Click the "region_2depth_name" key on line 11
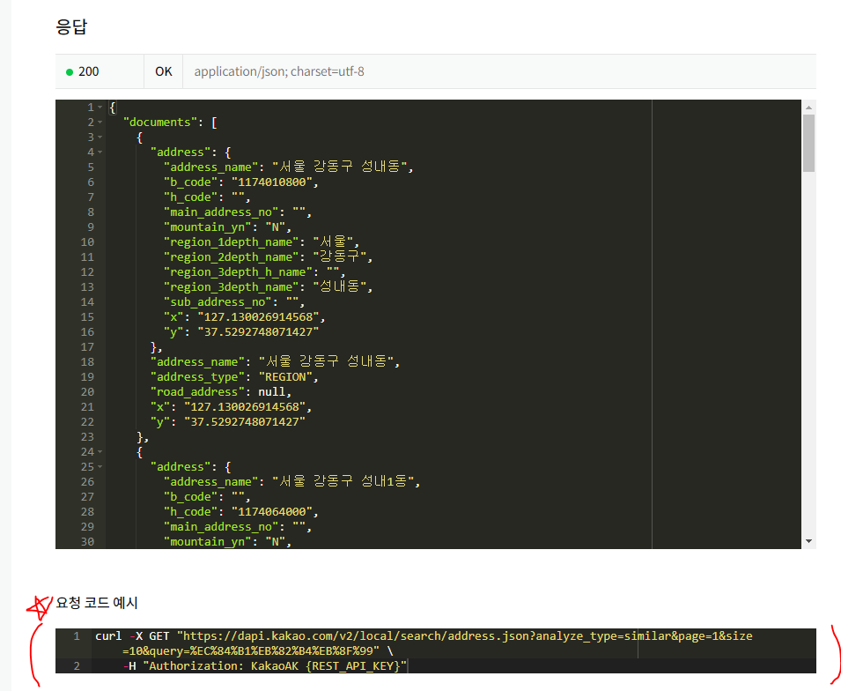Image resolution: width=841 pixels, height=691 pixels. [232, 257]
